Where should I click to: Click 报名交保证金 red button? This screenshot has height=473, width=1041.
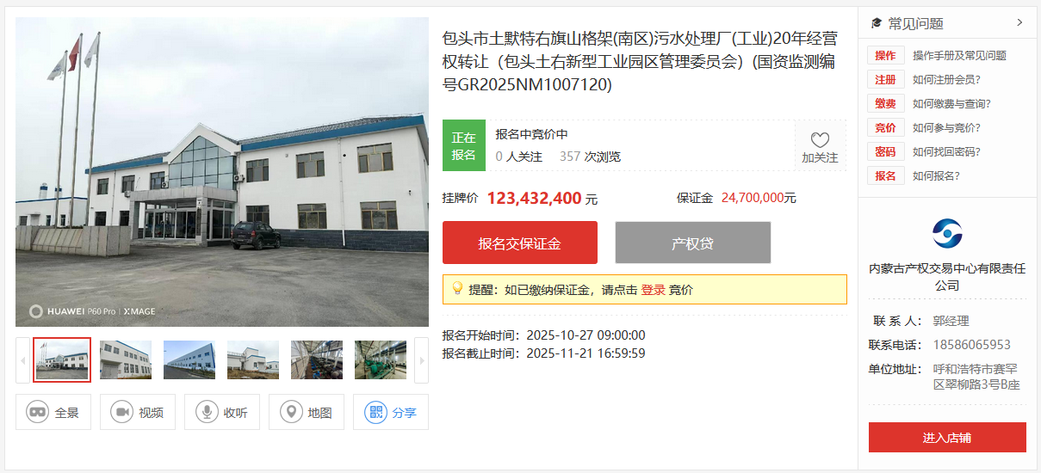tap(520, 243)
